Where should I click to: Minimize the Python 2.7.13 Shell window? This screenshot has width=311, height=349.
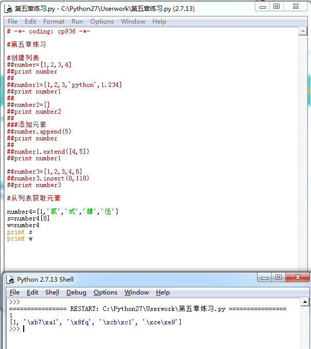point(265,278)
